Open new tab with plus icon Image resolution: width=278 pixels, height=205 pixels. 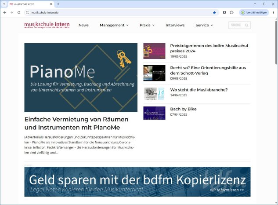[x=58, y=4]
